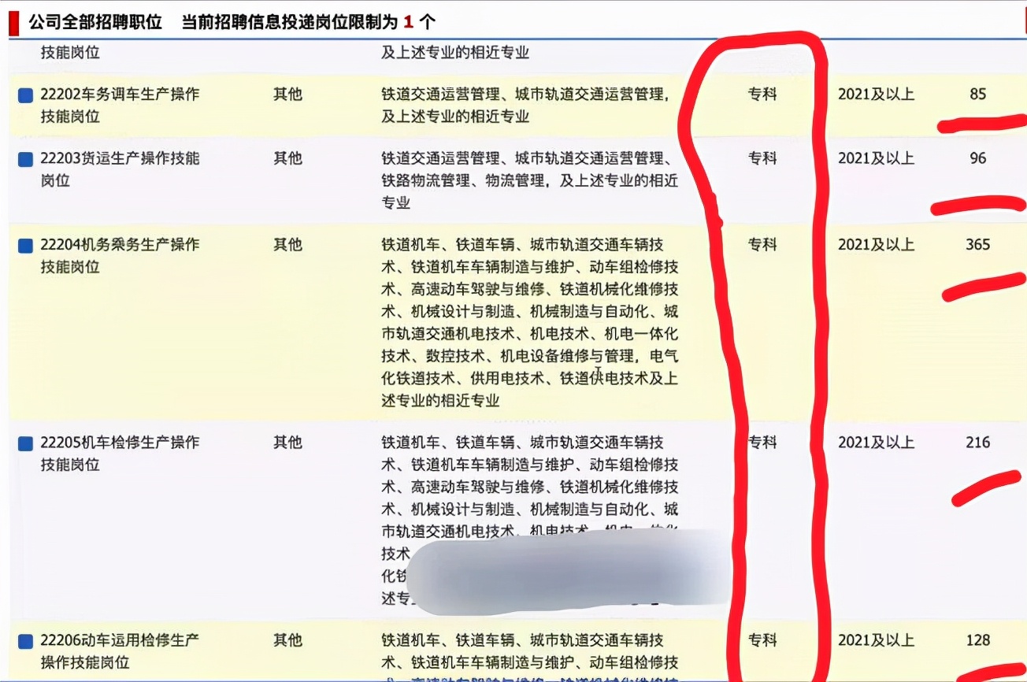
Task: Click the headcount number 96
Action: pyautogui.click(x=977, y=158)
